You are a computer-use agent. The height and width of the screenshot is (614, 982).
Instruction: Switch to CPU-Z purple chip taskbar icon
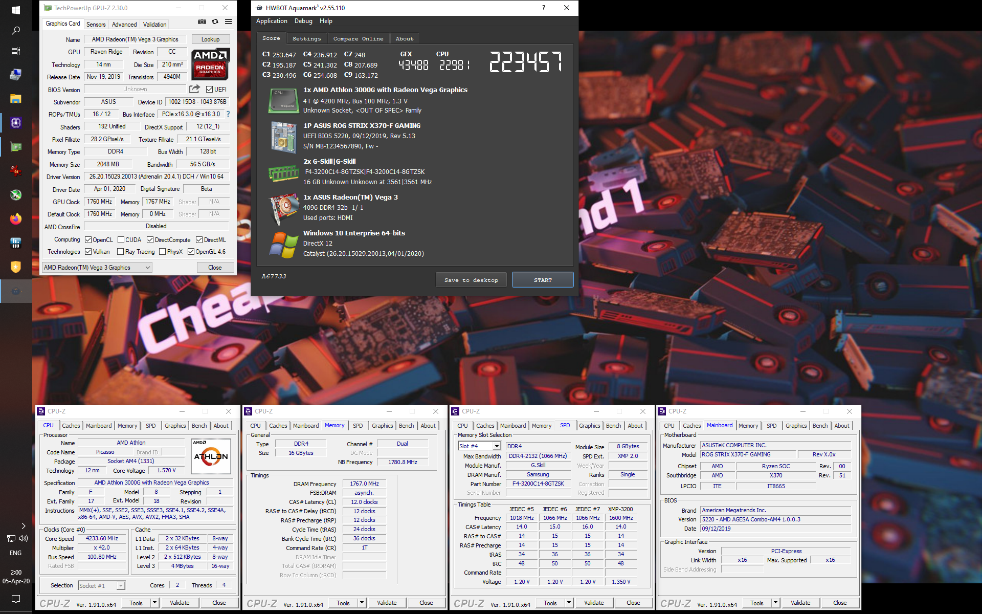[x=16, y=123]
